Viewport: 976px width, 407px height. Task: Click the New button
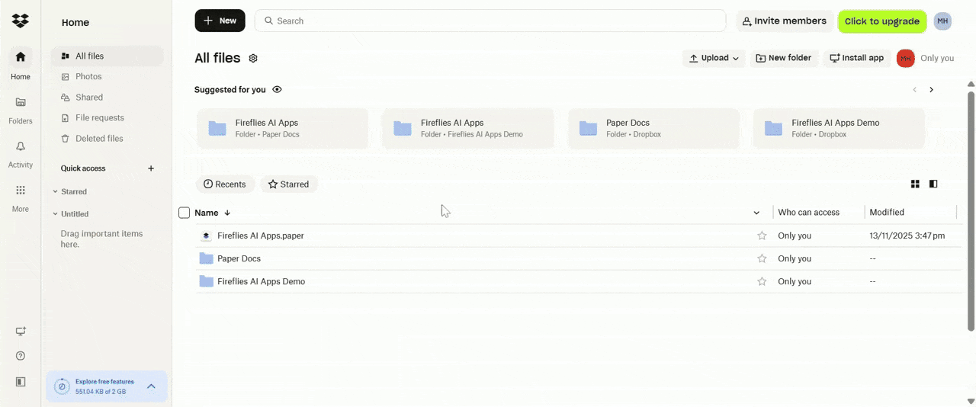click(220, 21)
